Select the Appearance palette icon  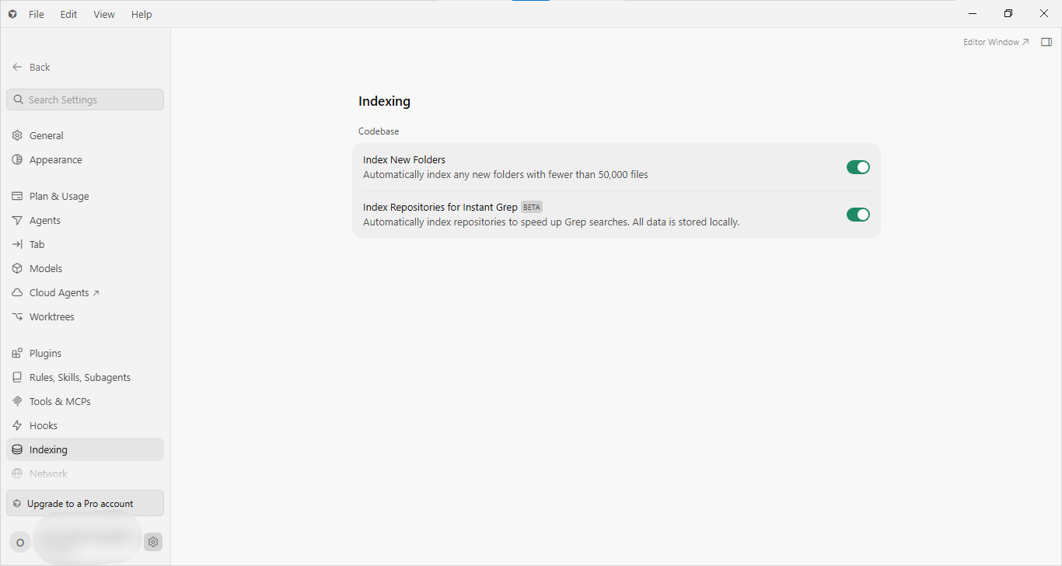(x=17, y=159)
